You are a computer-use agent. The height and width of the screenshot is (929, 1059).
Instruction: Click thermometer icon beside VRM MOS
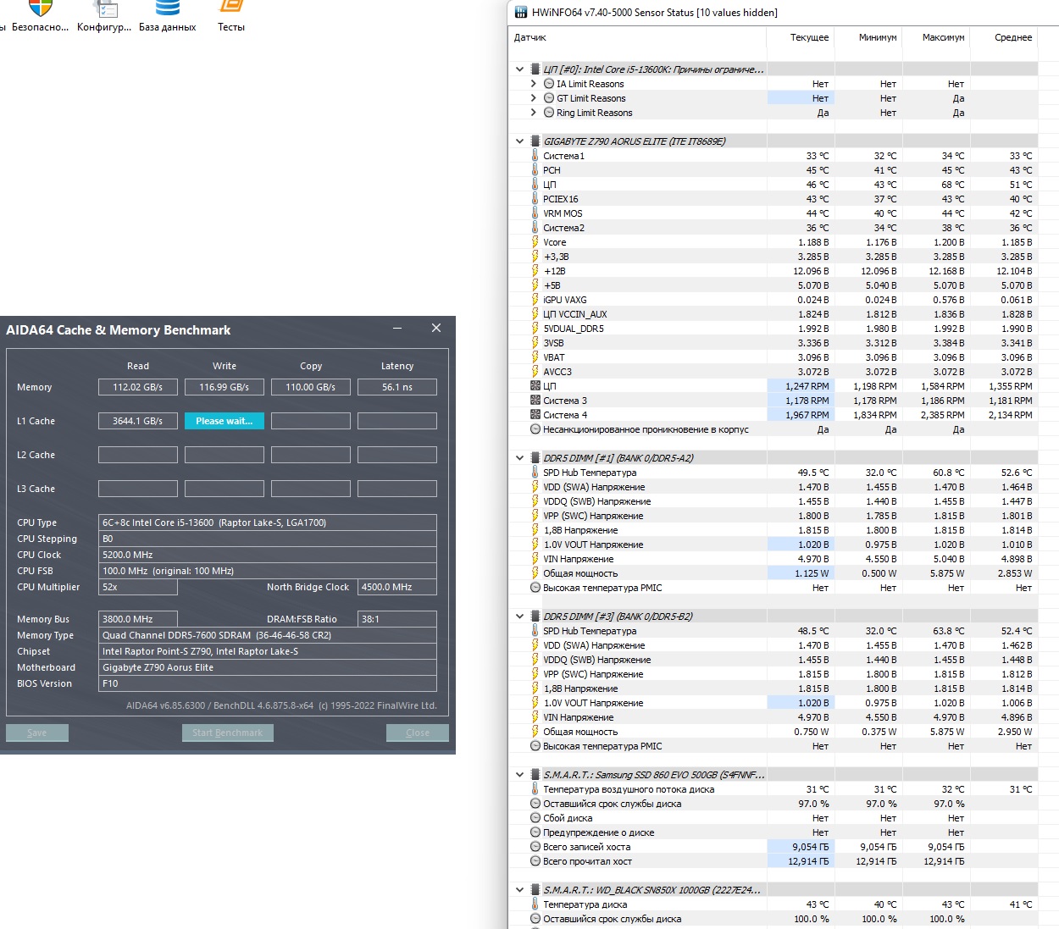click(x=535, y=213)
